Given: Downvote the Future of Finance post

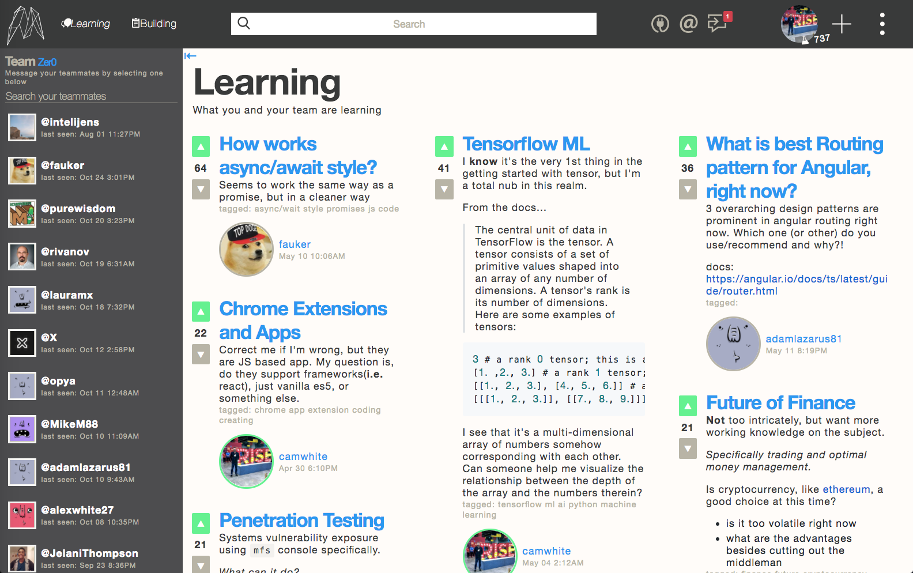Looking at the screenshot, I should [688, 448].
